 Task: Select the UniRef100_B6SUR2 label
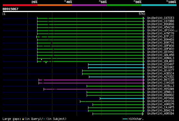coord(161,67)
